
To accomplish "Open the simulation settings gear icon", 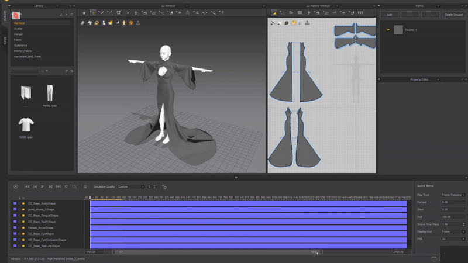I will tap(164, 187).
